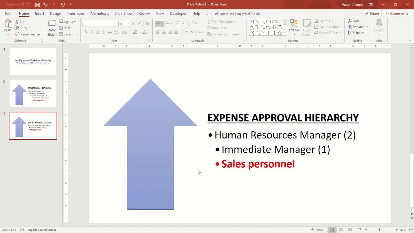The height and width of the screenshot is (233, 414).
Task: Align paragraph text to the right
Action: (170, 32)
